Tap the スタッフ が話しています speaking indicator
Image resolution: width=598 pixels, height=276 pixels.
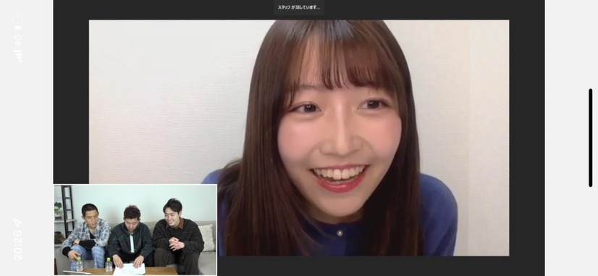(x=299, y=7)
